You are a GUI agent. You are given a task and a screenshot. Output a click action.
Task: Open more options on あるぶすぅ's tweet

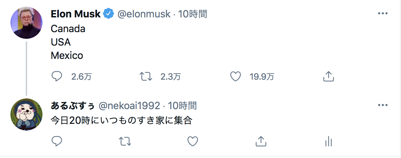[x=383, y=105]
